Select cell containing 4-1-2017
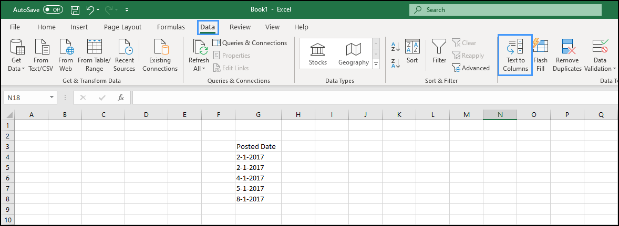 click(x=258, y=178)
